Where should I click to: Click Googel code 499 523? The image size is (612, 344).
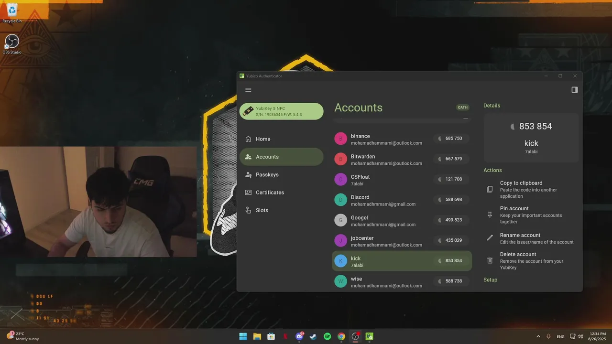pyautogui.click(x=451, y=220)
